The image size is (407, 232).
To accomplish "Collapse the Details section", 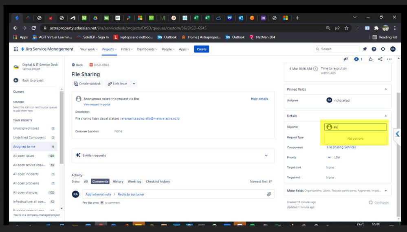I will [x=386, y=116].
